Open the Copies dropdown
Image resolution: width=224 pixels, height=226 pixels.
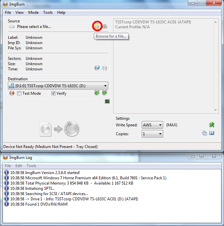pos(152,134)
